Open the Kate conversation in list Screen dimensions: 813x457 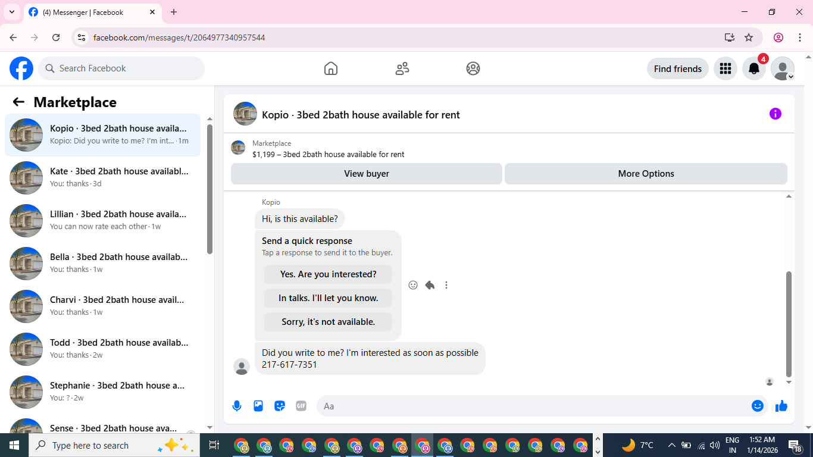pyautogui.click(x=102, y=178)
